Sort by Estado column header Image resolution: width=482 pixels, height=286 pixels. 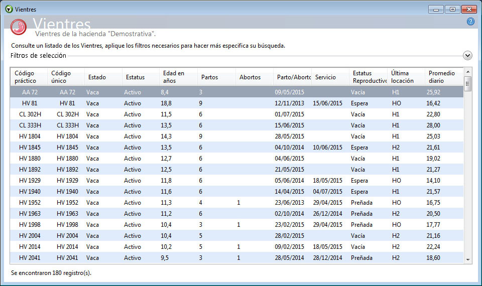click(103, 77)
